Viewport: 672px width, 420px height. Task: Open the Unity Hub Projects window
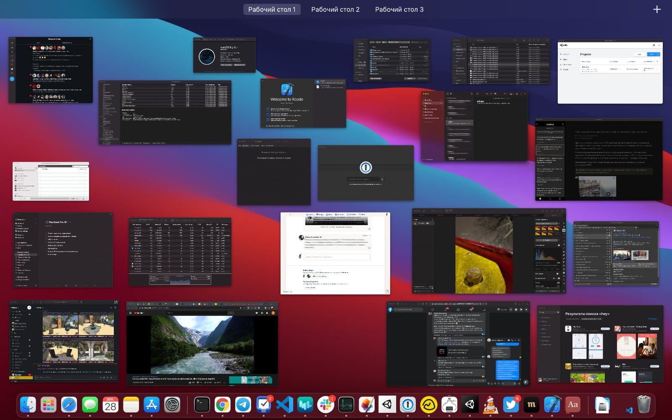click(x=610, y=71)
